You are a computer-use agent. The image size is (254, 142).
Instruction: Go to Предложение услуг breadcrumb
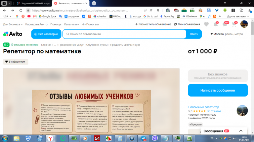coord(71,45)
